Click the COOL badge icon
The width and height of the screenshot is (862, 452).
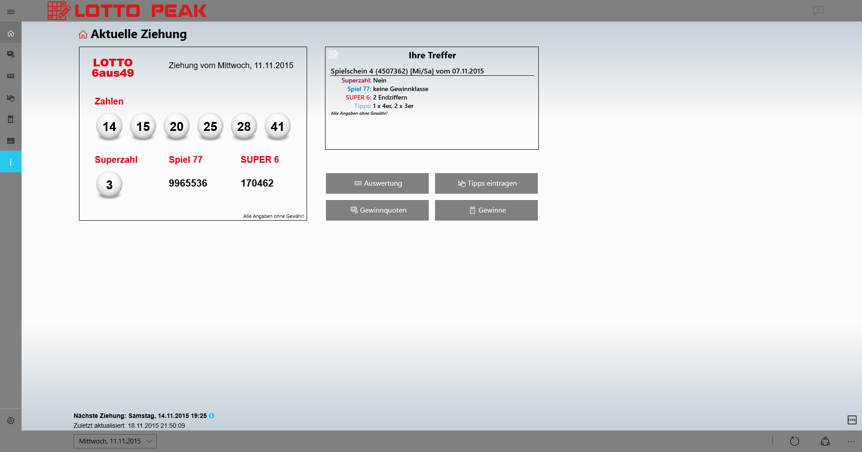click(852, 420)
